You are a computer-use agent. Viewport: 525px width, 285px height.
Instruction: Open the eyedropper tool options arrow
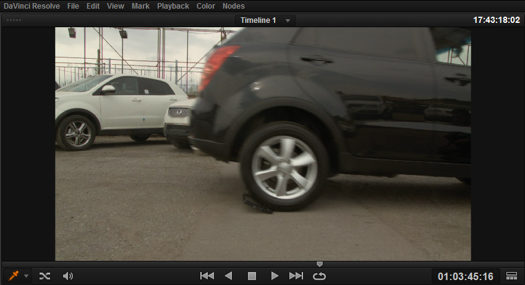point(26,276)
